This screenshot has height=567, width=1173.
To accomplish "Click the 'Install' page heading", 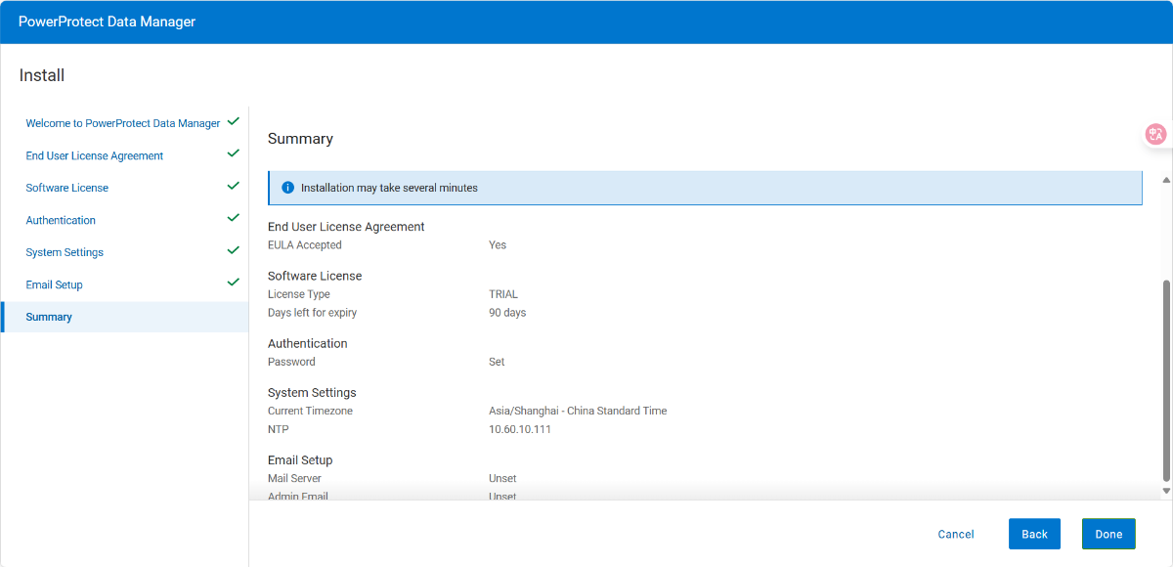I will [42, 75].
